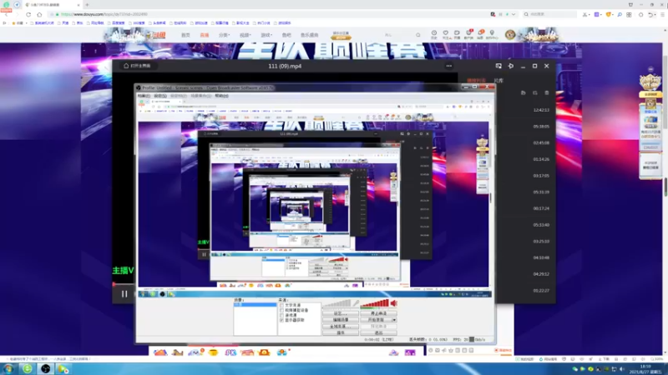Viewport: 668px width, 375px height.
Task: Expand the Douyu video dropdown
Action: click(245, 35)
